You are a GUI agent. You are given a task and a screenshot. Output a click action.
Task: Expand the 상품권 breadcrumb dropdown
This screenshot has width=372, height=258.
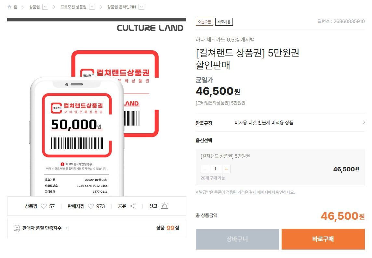45,6
